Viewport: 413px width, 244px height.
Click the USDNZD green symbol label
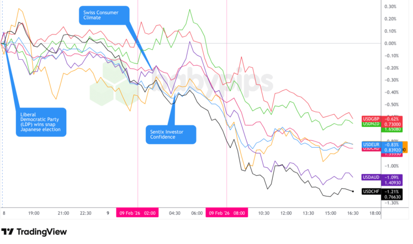tap(371, 124)
